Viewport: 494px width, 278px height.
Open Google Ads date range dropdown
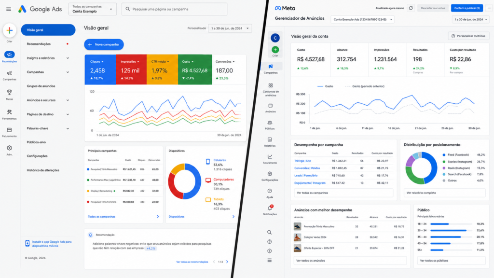230,28
